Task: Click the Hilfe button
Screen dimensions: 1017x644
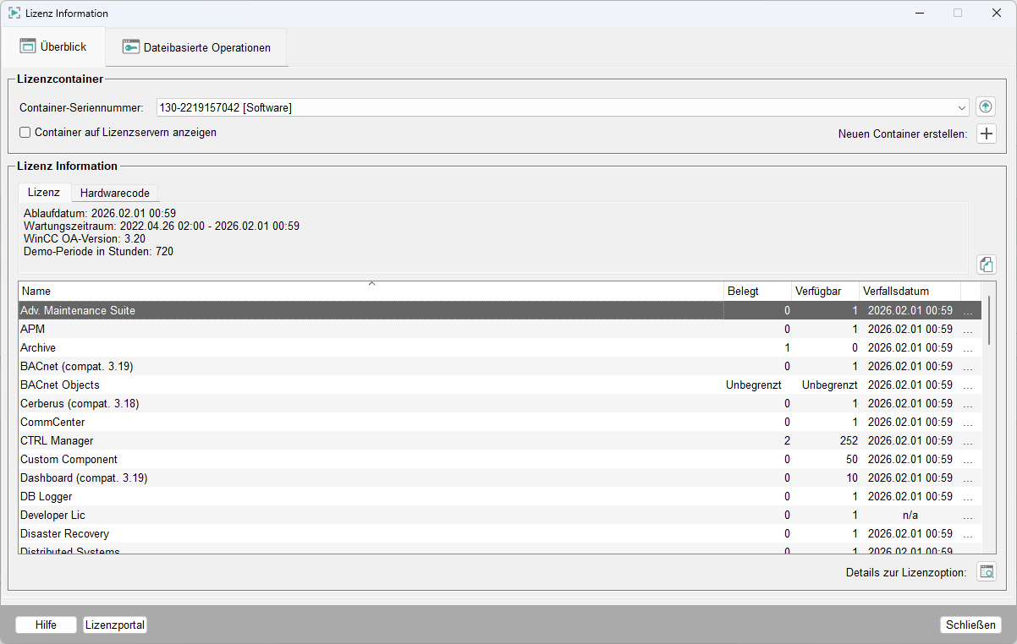Action: [46, 625]
